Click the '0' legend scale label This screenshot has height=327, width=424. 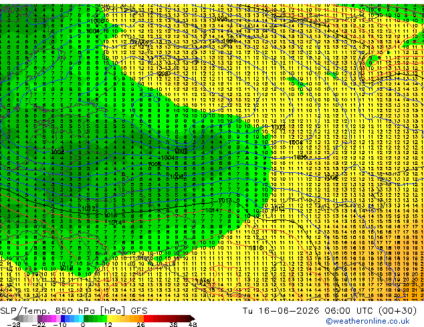click(x=83, y=324)
